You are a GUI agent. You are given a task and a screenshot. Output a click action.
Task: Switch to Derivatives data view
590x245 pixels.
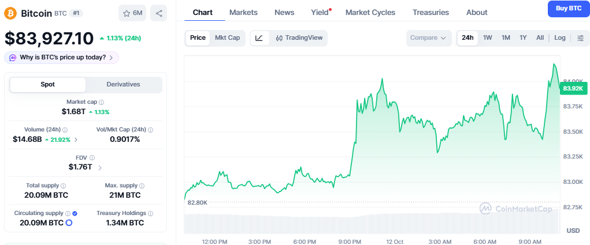tap(124, 84)
